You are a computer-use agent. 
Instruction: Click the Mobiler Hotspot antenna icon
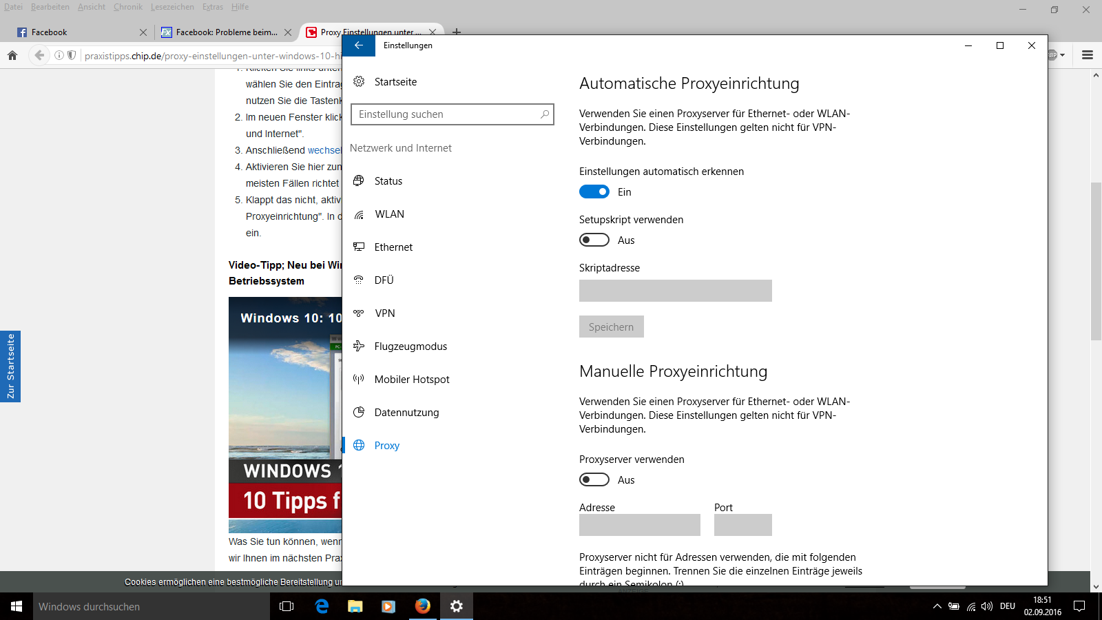359,379
